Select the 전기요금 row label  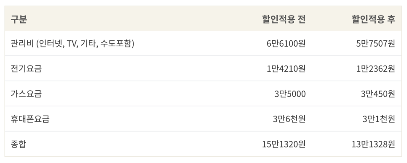coord(26,68)
